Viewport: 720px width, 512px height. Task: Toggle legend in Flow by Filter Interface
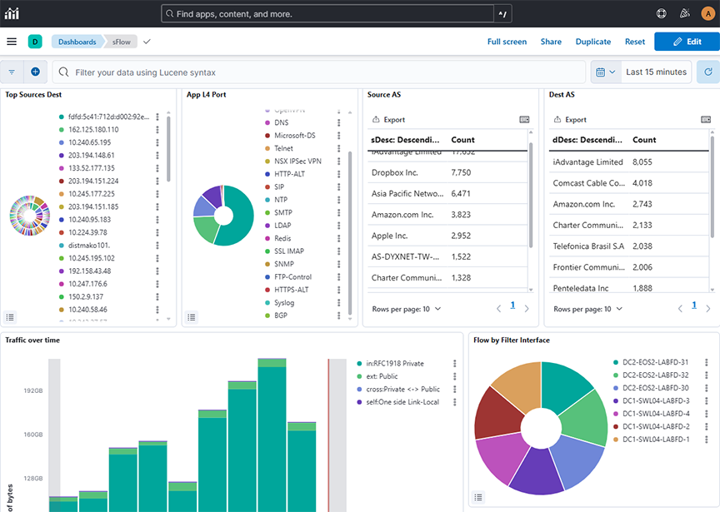pyautogui.click(x=478, y=498)
